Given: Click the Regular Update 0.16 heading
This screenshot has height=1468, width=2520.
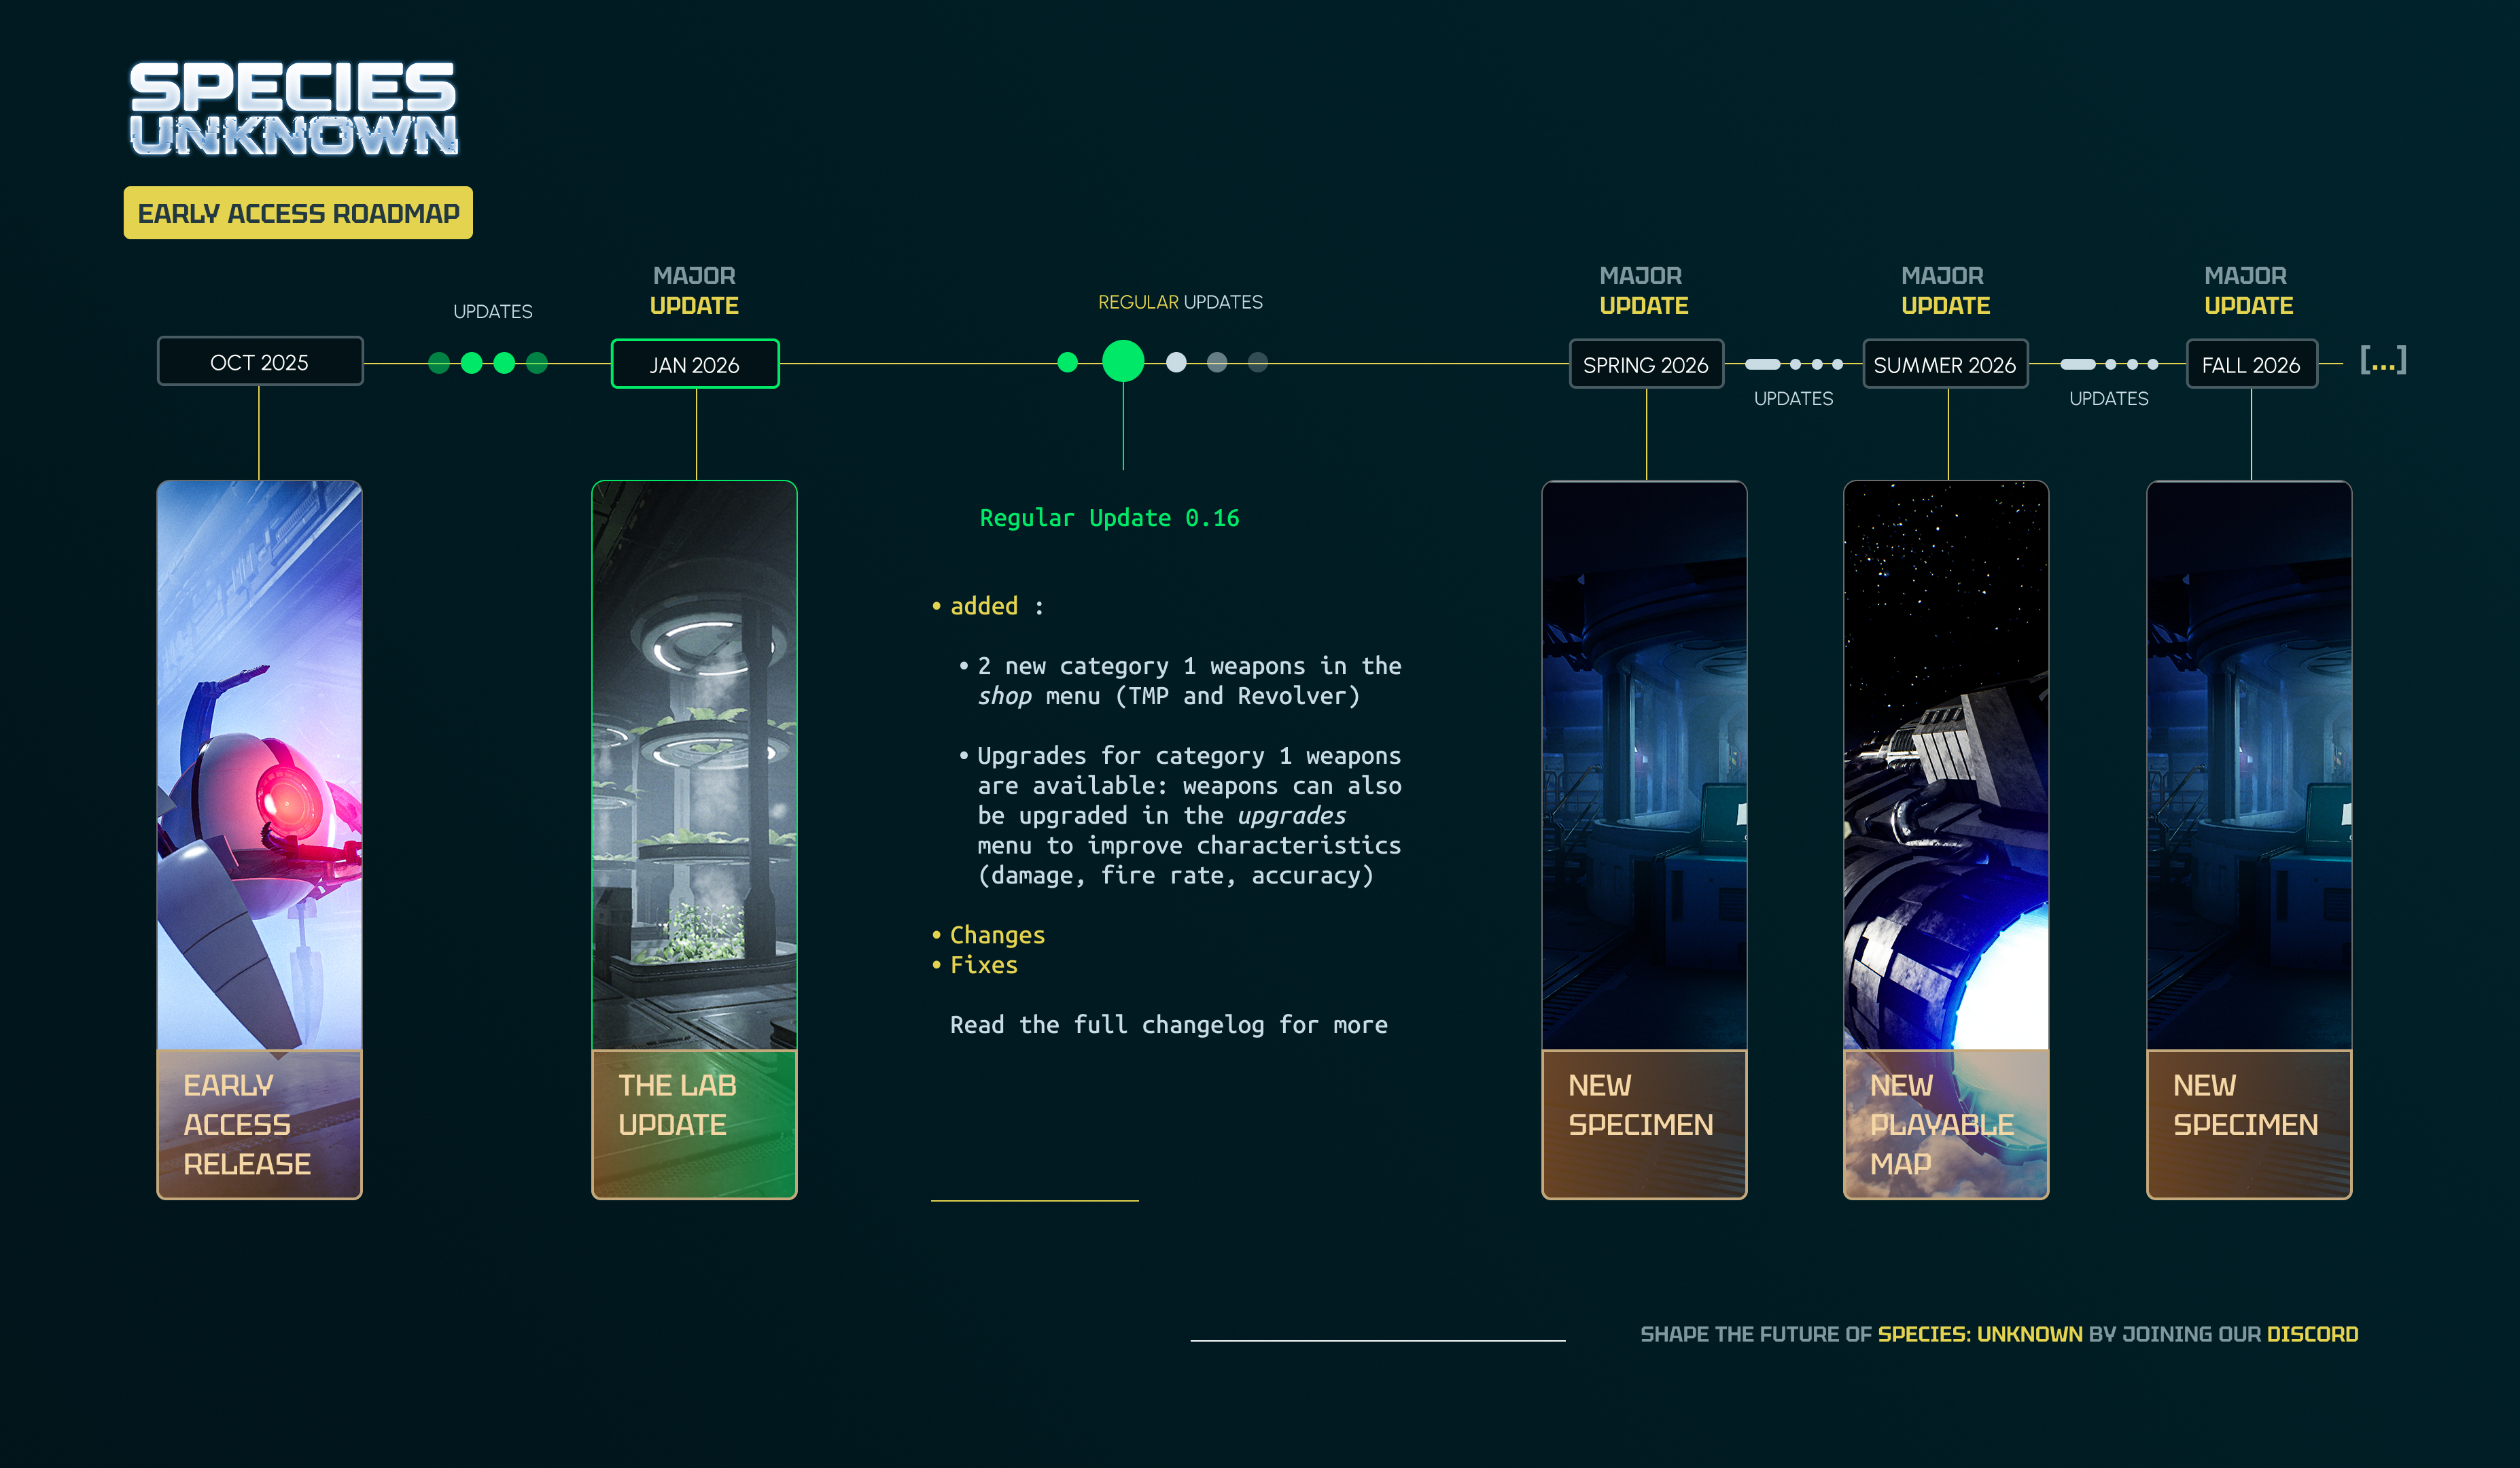Looking at the screenshot, I should 1109,518.
